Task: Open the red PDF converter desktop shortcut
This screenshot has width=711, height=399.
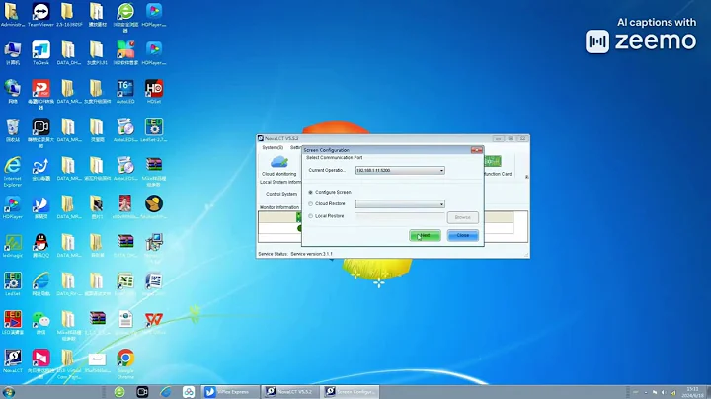Action: 40,94
